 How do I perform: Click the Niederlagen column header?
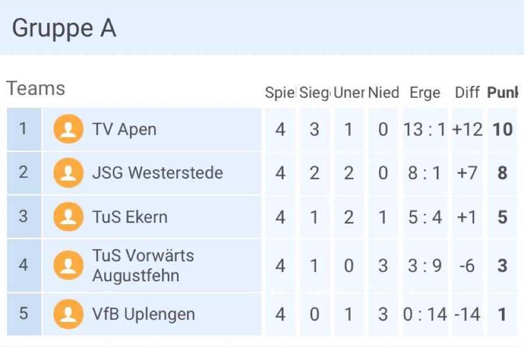[383, 93]
